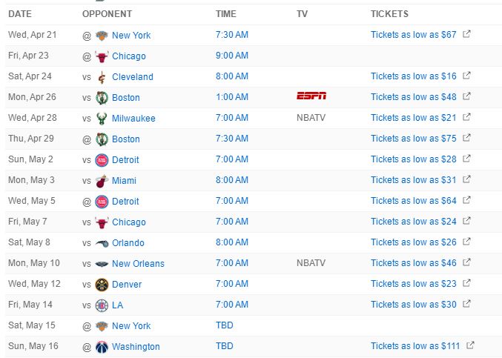Open external link icon for $111 tickets

click(470, 345)
